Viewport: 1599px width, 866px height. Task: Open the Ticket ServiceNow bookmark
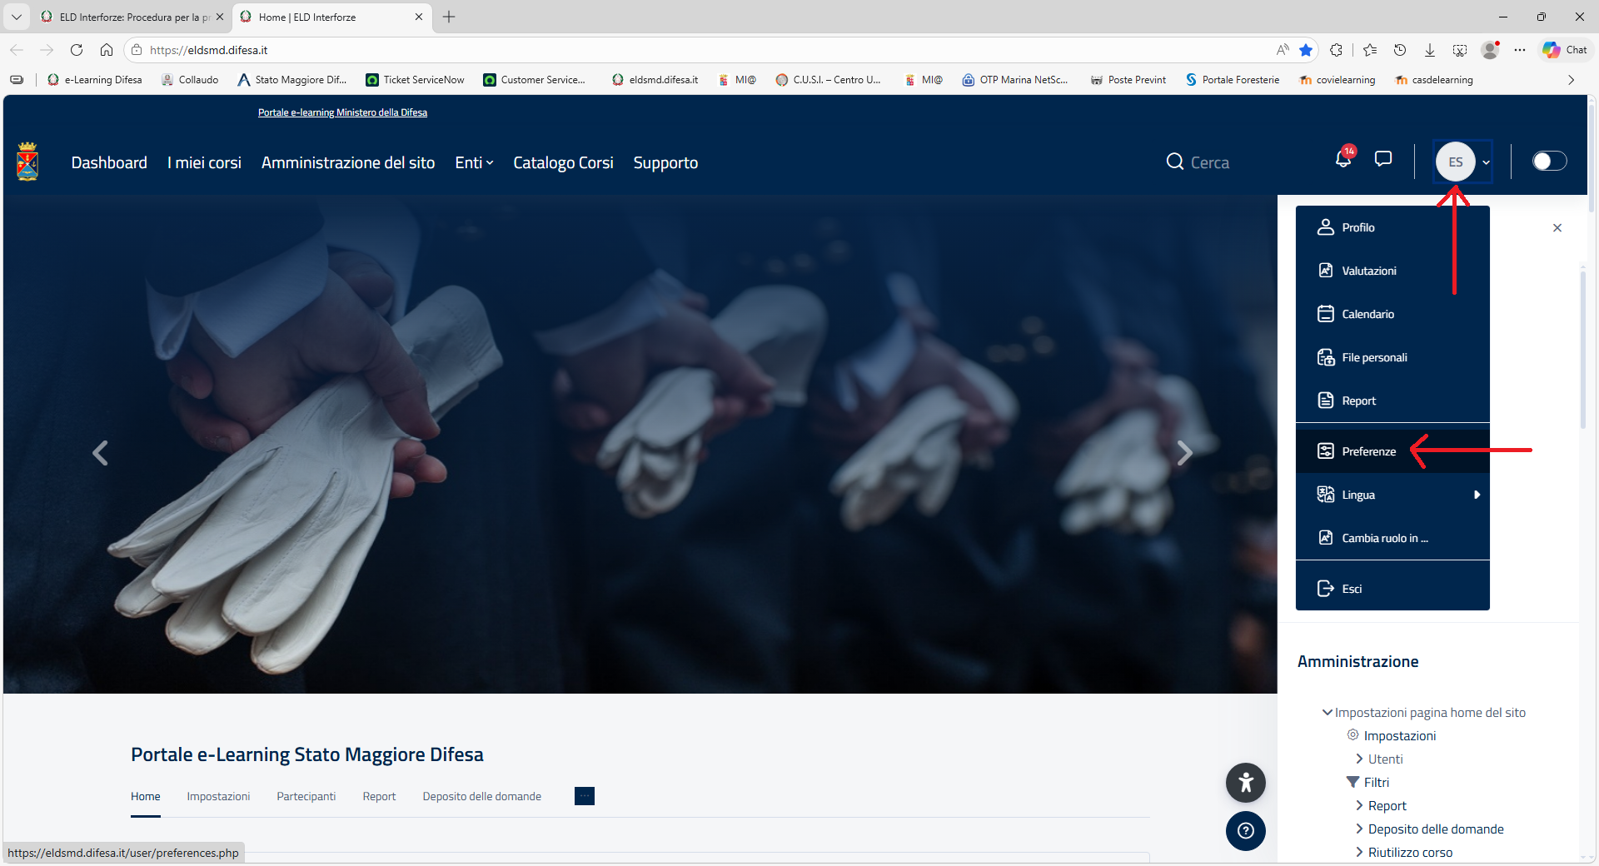coord(415,80)
